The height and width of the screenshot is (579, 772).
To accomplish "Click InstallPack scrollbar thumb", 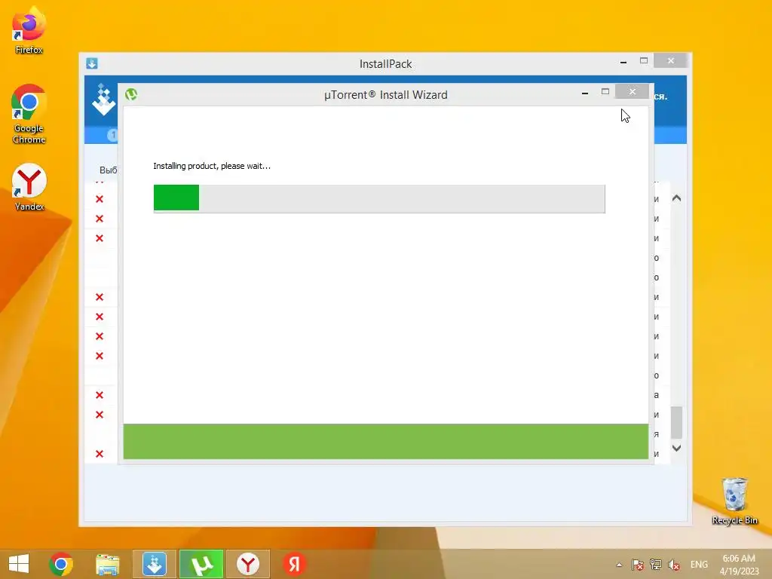I will click(676, 422).
